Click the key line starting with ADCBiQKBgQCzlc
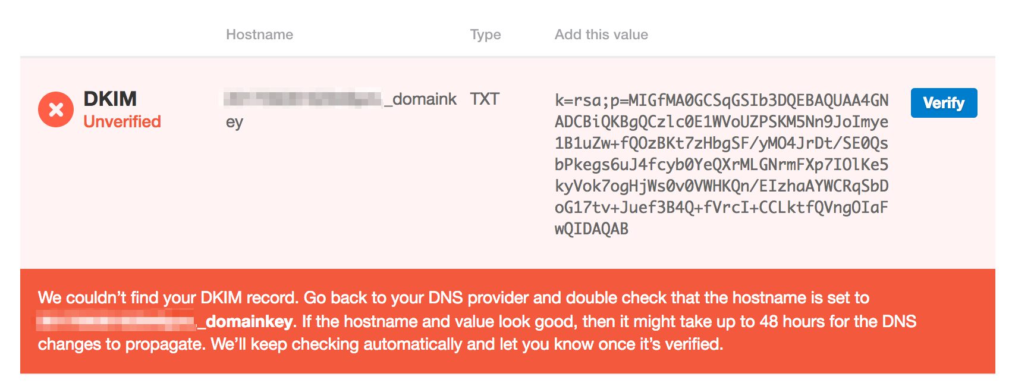The height and width of the screenshot is (389, 1012). (x=721, y=122)
